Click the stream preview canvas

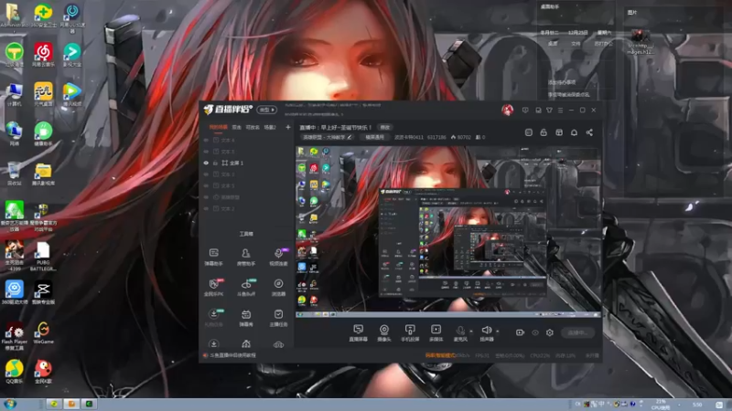(x=448, y=231)
